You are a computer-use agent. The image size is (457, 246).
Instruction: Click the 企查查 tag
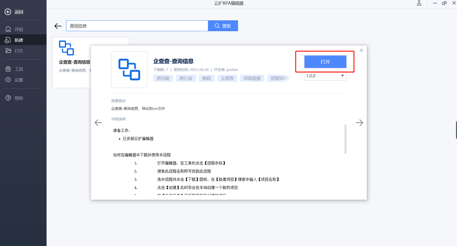coord(227,78)
